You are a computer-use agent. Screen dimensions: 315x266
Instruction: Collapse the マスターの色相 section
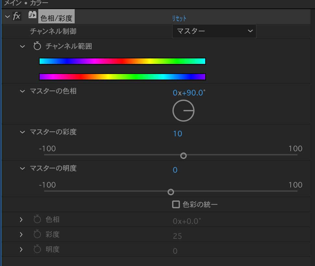coord(22,91)
